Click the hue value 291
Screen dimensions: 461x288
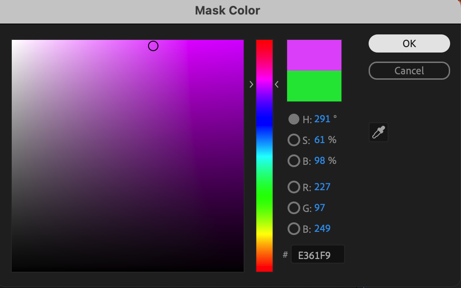click(x=322, y=119)
